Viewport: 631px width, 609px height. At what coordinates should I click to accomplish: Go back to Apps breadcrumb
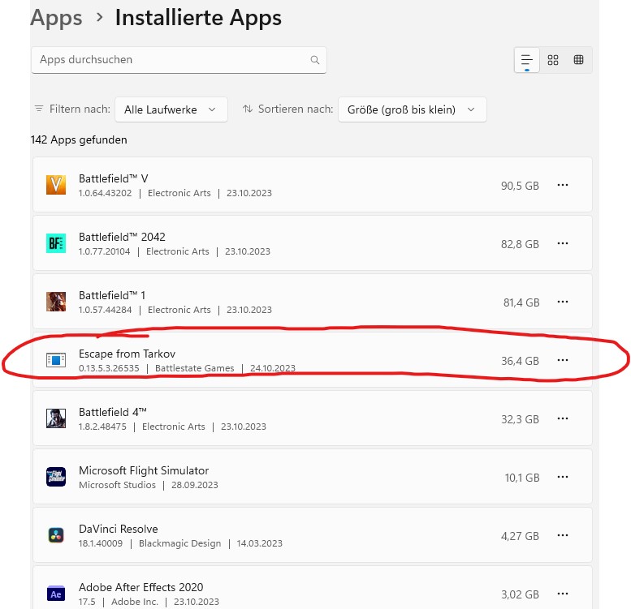coord(56,18)
